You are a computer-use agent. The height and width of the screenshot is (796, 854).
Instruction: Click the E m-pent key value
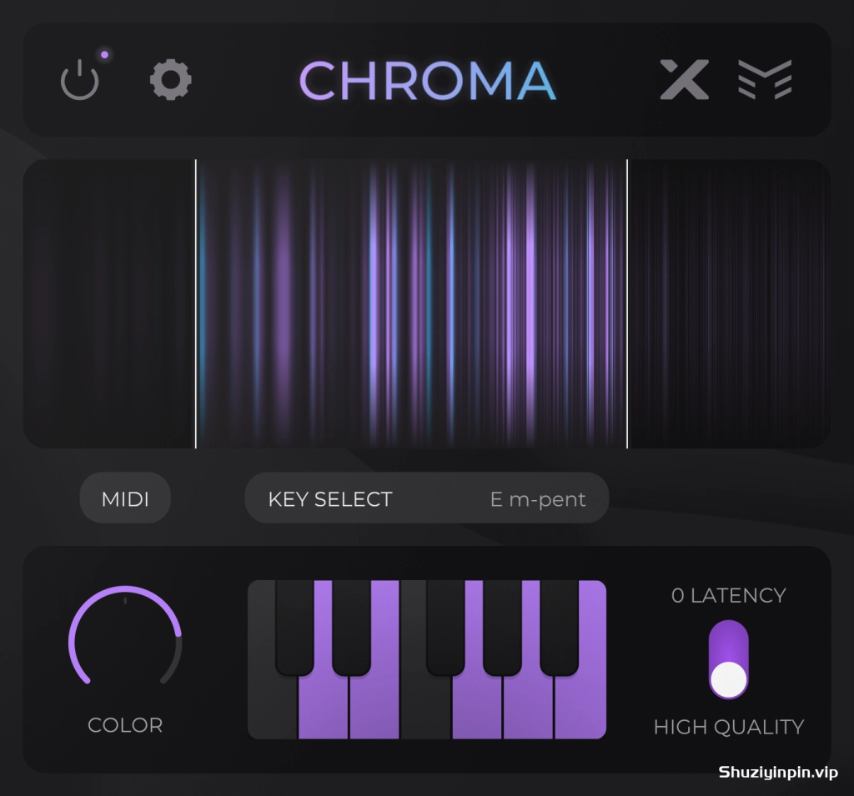(x=538, y=498)
